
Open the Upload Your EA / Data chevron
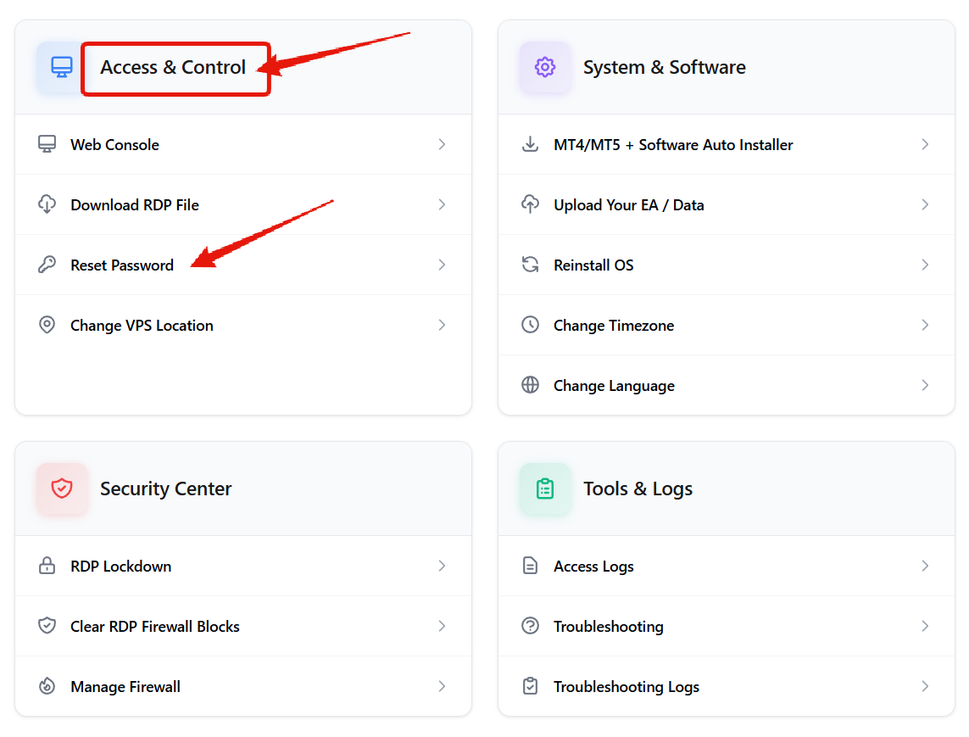925,204
